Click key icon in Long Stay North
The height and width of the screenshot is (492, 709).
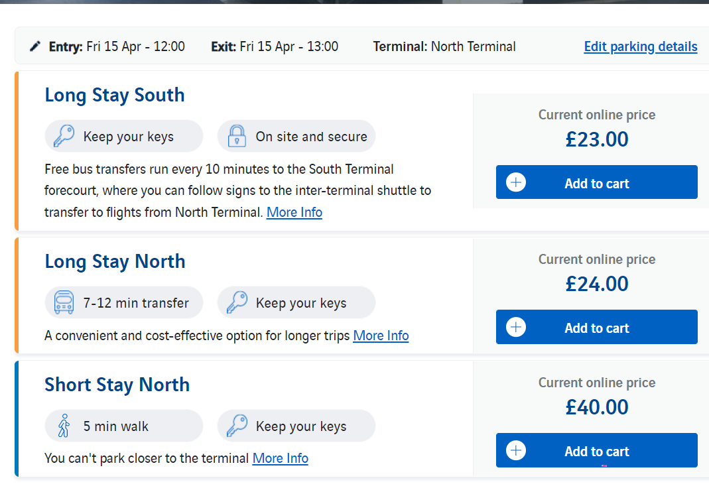coord(237,302)
